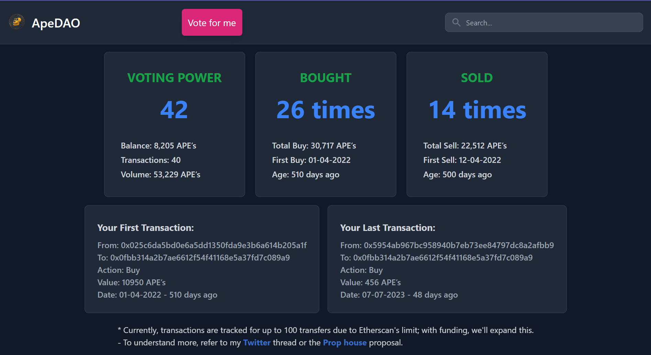Click the ApeDAO site title
The width and height of the screenshot is (651, 355).
(56, 23)
